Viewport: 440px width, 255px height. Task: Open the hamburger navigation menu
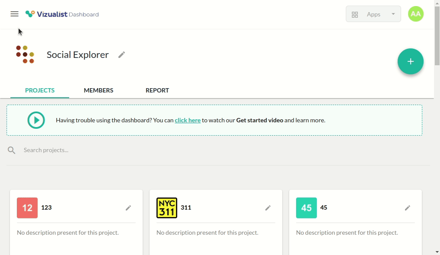click(14, 14)
